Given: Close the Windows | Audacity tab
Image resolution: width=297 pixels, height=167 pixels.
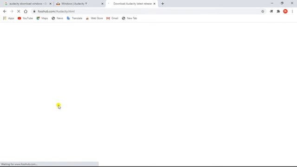Looking at the screenshot, I should [x=102, y=4].
